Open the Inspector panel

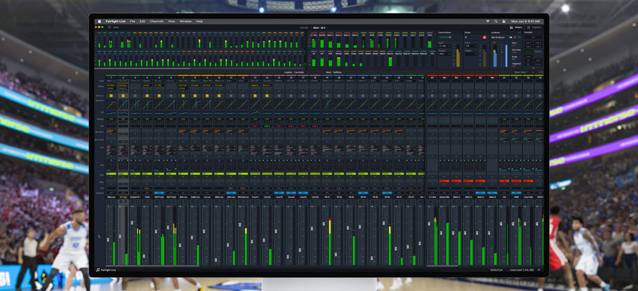point(534,27)
